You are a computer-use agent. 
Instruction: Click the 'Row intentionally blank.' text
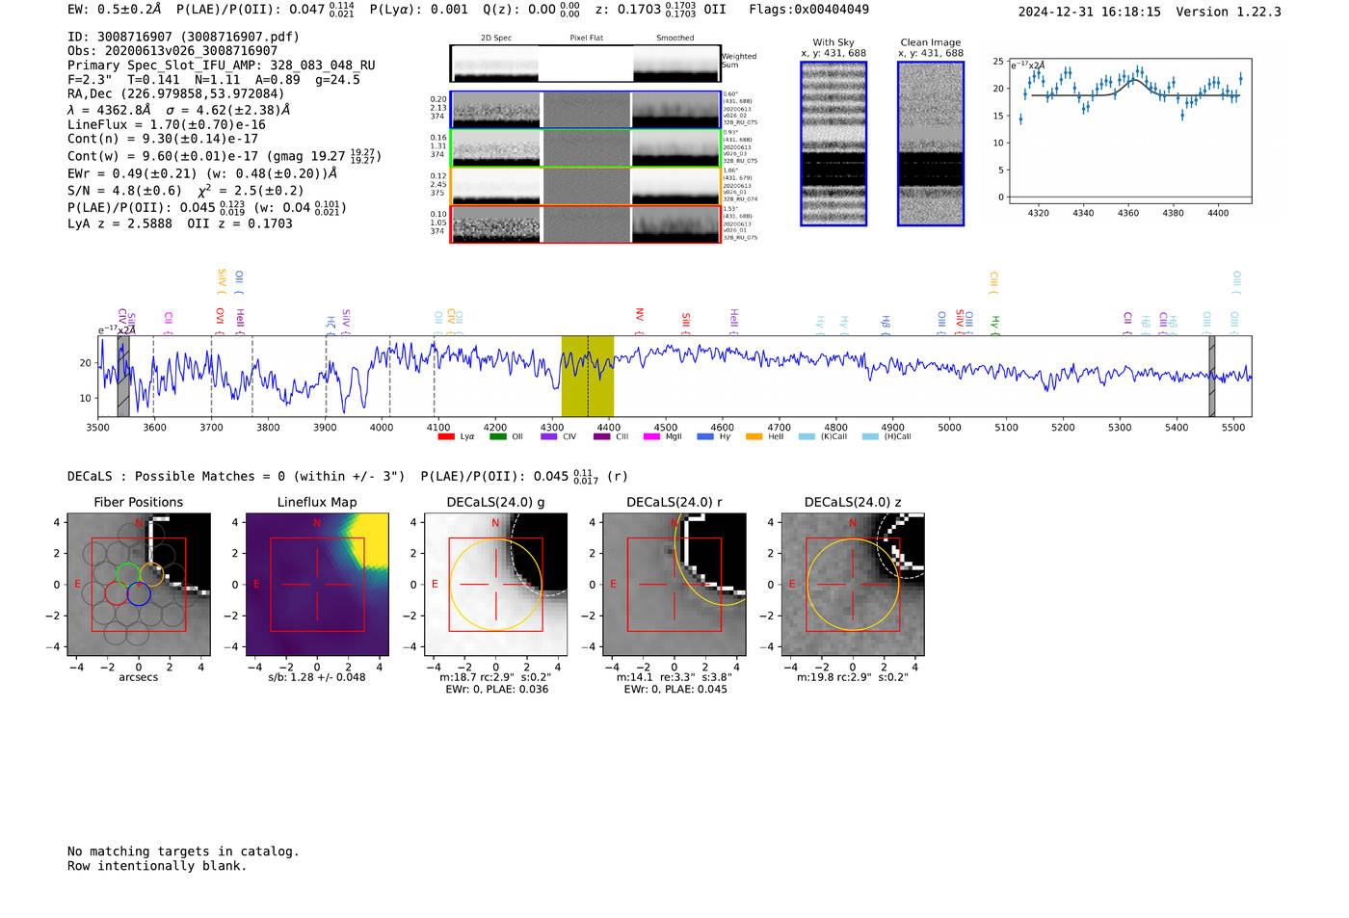(157, 866)
